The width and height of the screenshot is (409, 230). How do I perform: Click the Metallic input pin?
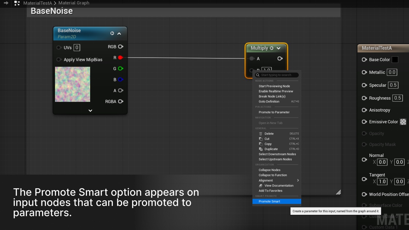click(x=364, y=72)
